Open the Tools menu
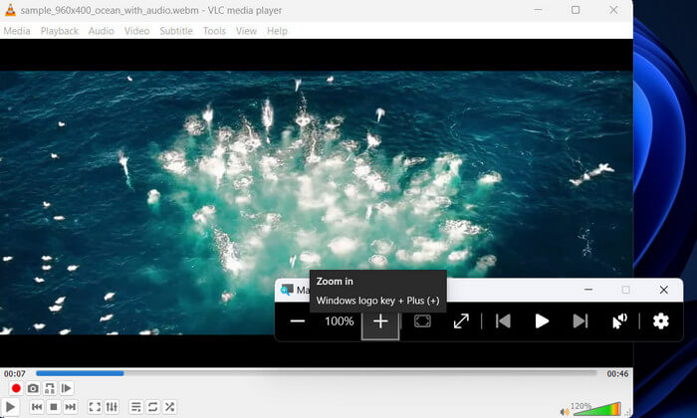The image size is (697, 418). click(x=214, y=31)
